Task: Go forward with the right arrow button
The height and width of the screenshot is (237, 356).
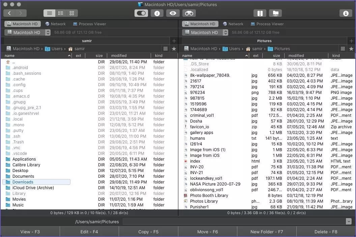Action: pos(21,13)
